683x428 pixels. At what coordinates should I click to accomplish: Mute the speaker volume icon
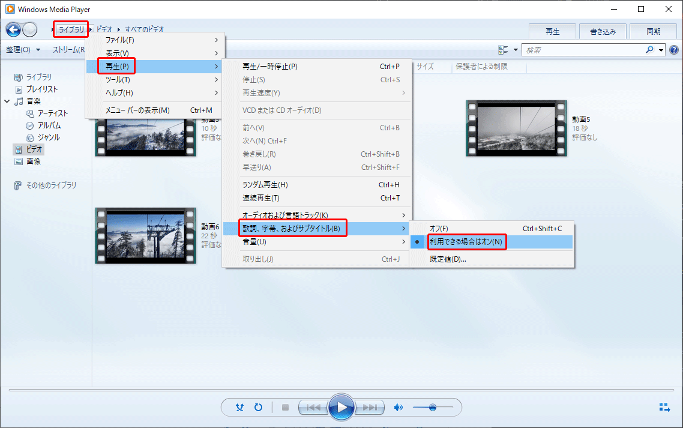click(x=398, y=408)
